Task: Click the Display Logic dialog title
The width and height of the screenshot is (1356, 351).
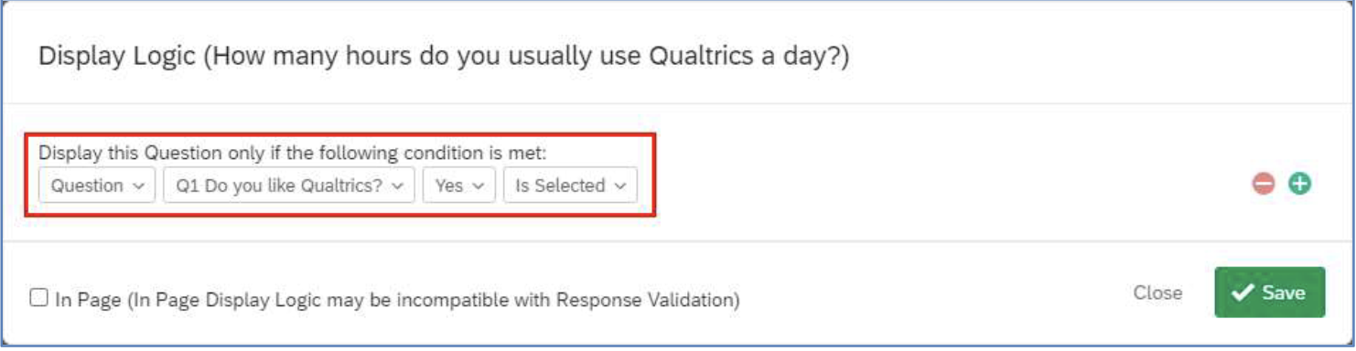Action: pyautogui.click(x=444, y=57)
